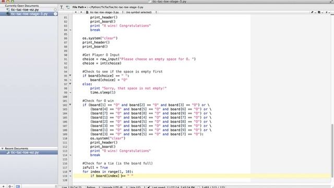Click the fold end marker at line 84
Viewport: 334px width, 188px height.
point(70,30)
